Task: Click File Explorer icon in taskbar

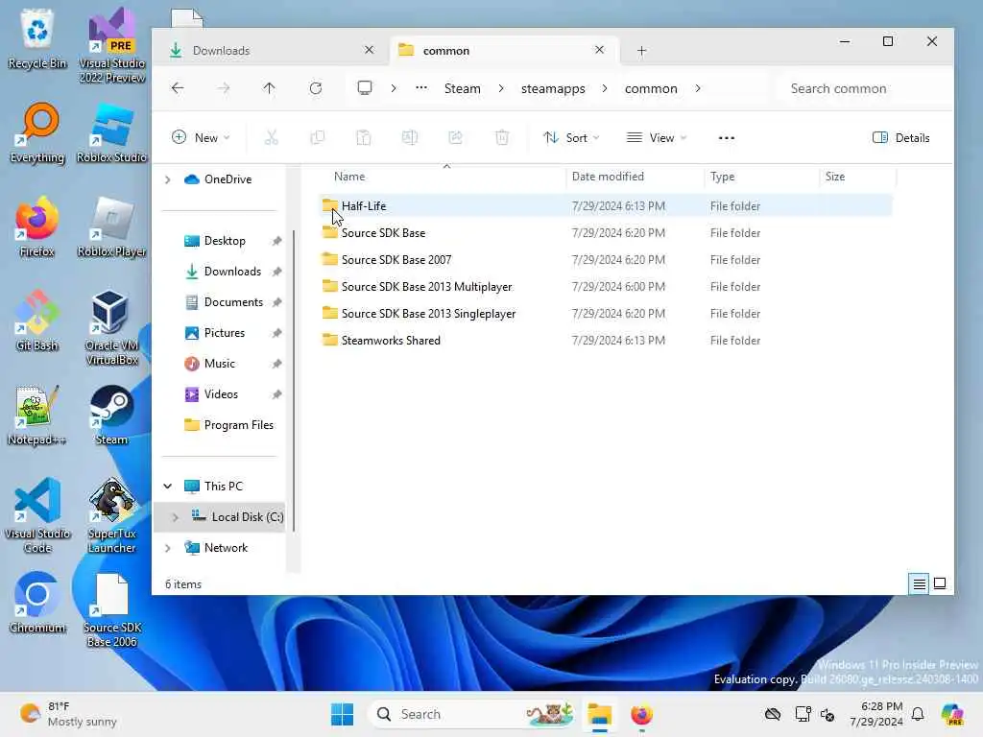Action: (x=599, y=714)
